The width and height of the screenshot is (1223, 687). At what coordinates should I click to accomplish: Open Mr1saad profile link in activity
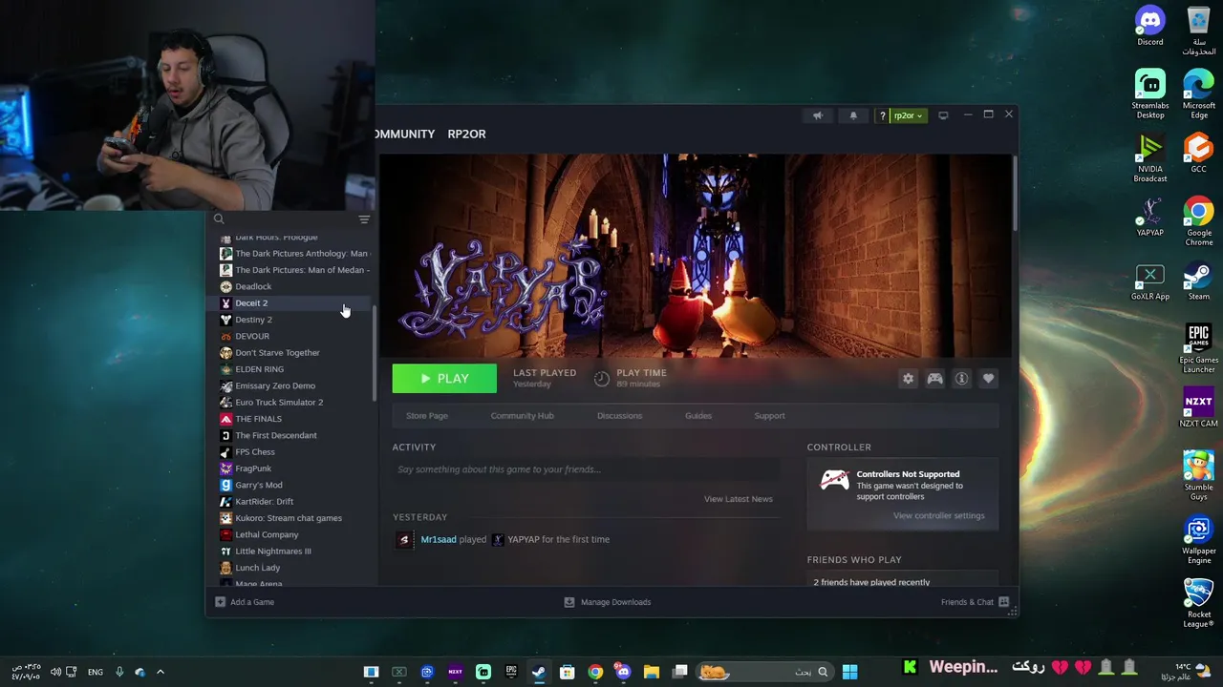click(x=439, y=539)
